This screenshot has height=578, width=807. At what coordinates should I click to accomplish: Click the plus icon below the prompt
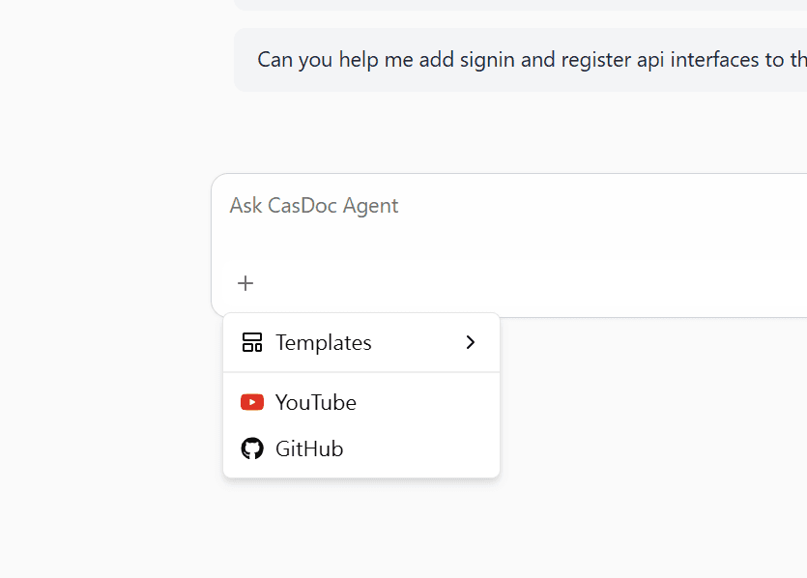[x=245, y=283]
